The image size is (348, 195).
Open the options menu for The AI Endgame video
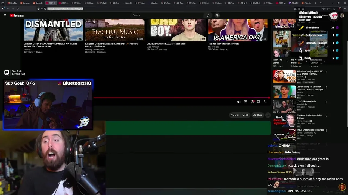click(326, 130)
